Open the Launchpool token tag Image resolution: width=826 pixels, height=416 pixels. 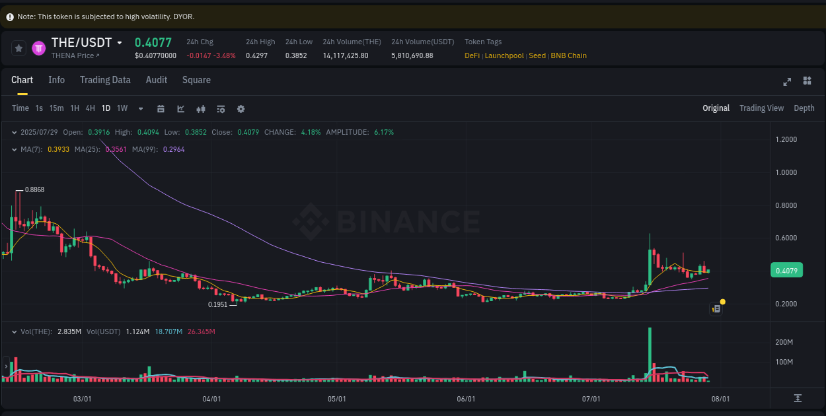504,55
